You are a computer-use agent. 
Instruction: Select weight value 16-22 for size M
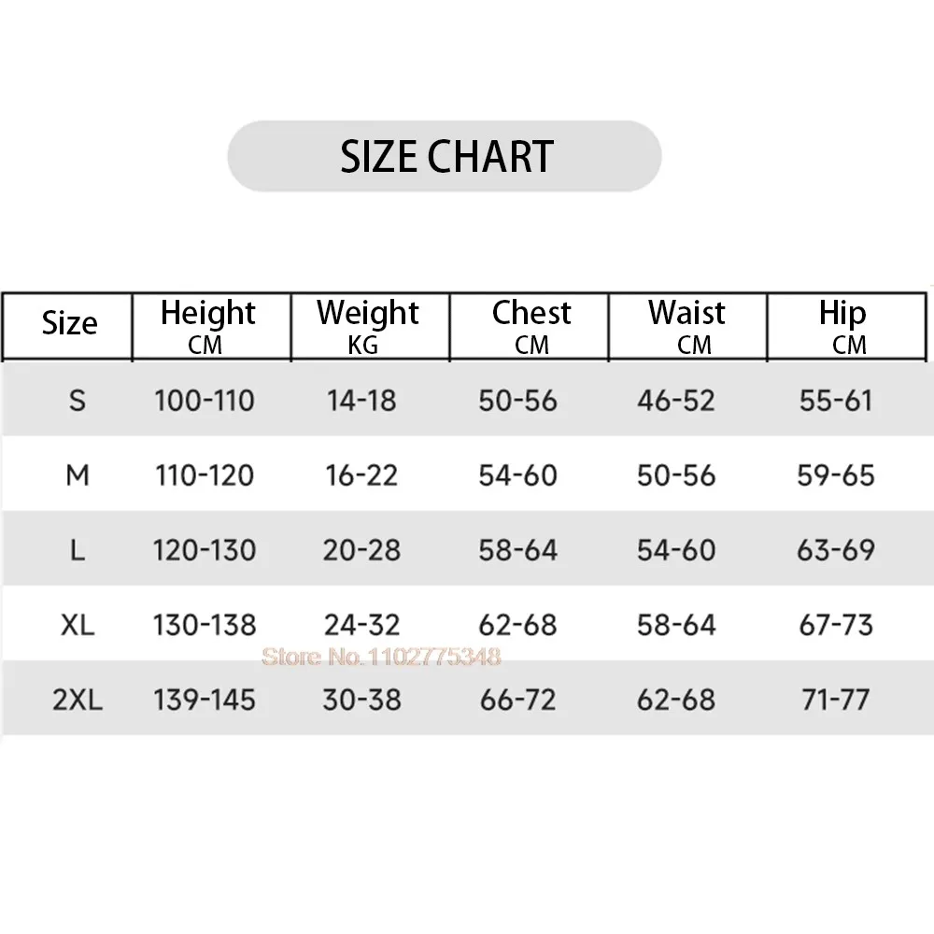(361, 475)
